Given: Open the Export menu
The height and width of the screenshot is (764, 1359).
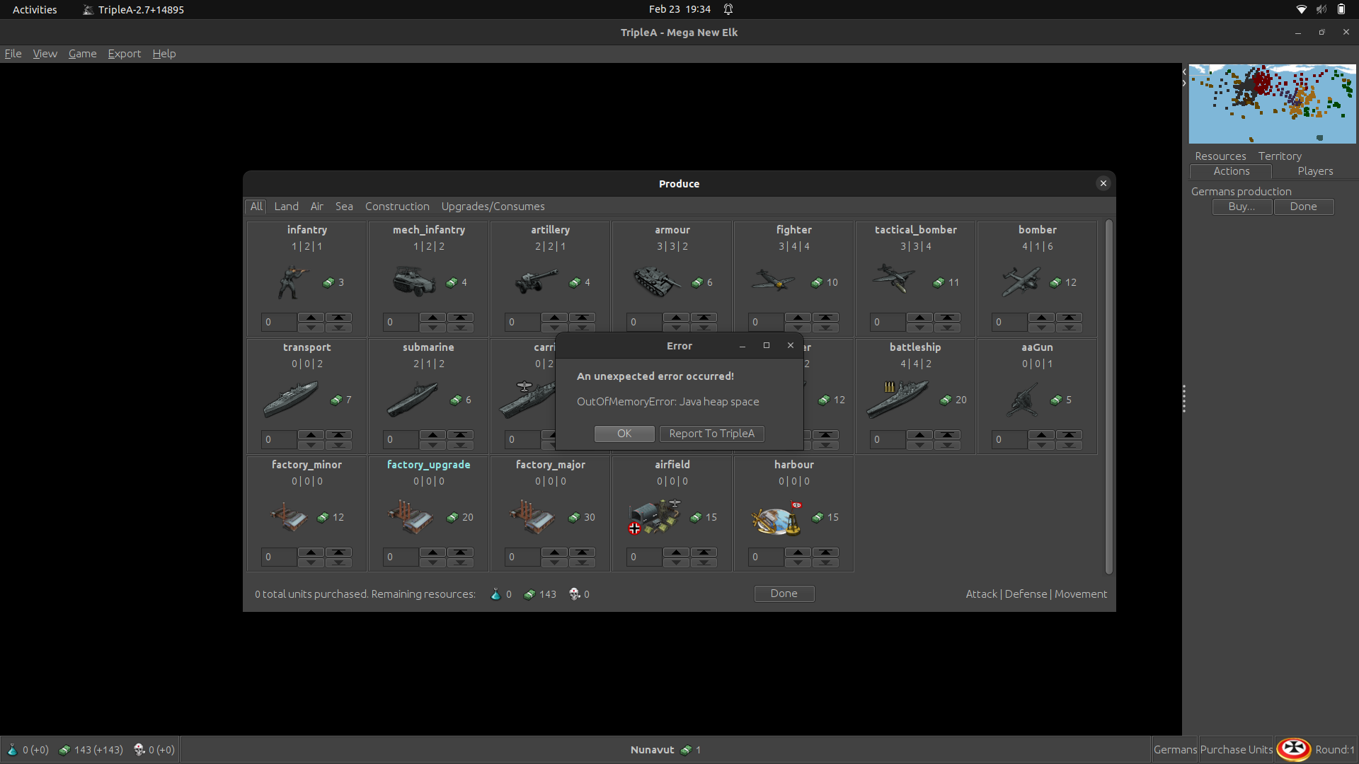Looking at the screenshot, I should (124, 54).
